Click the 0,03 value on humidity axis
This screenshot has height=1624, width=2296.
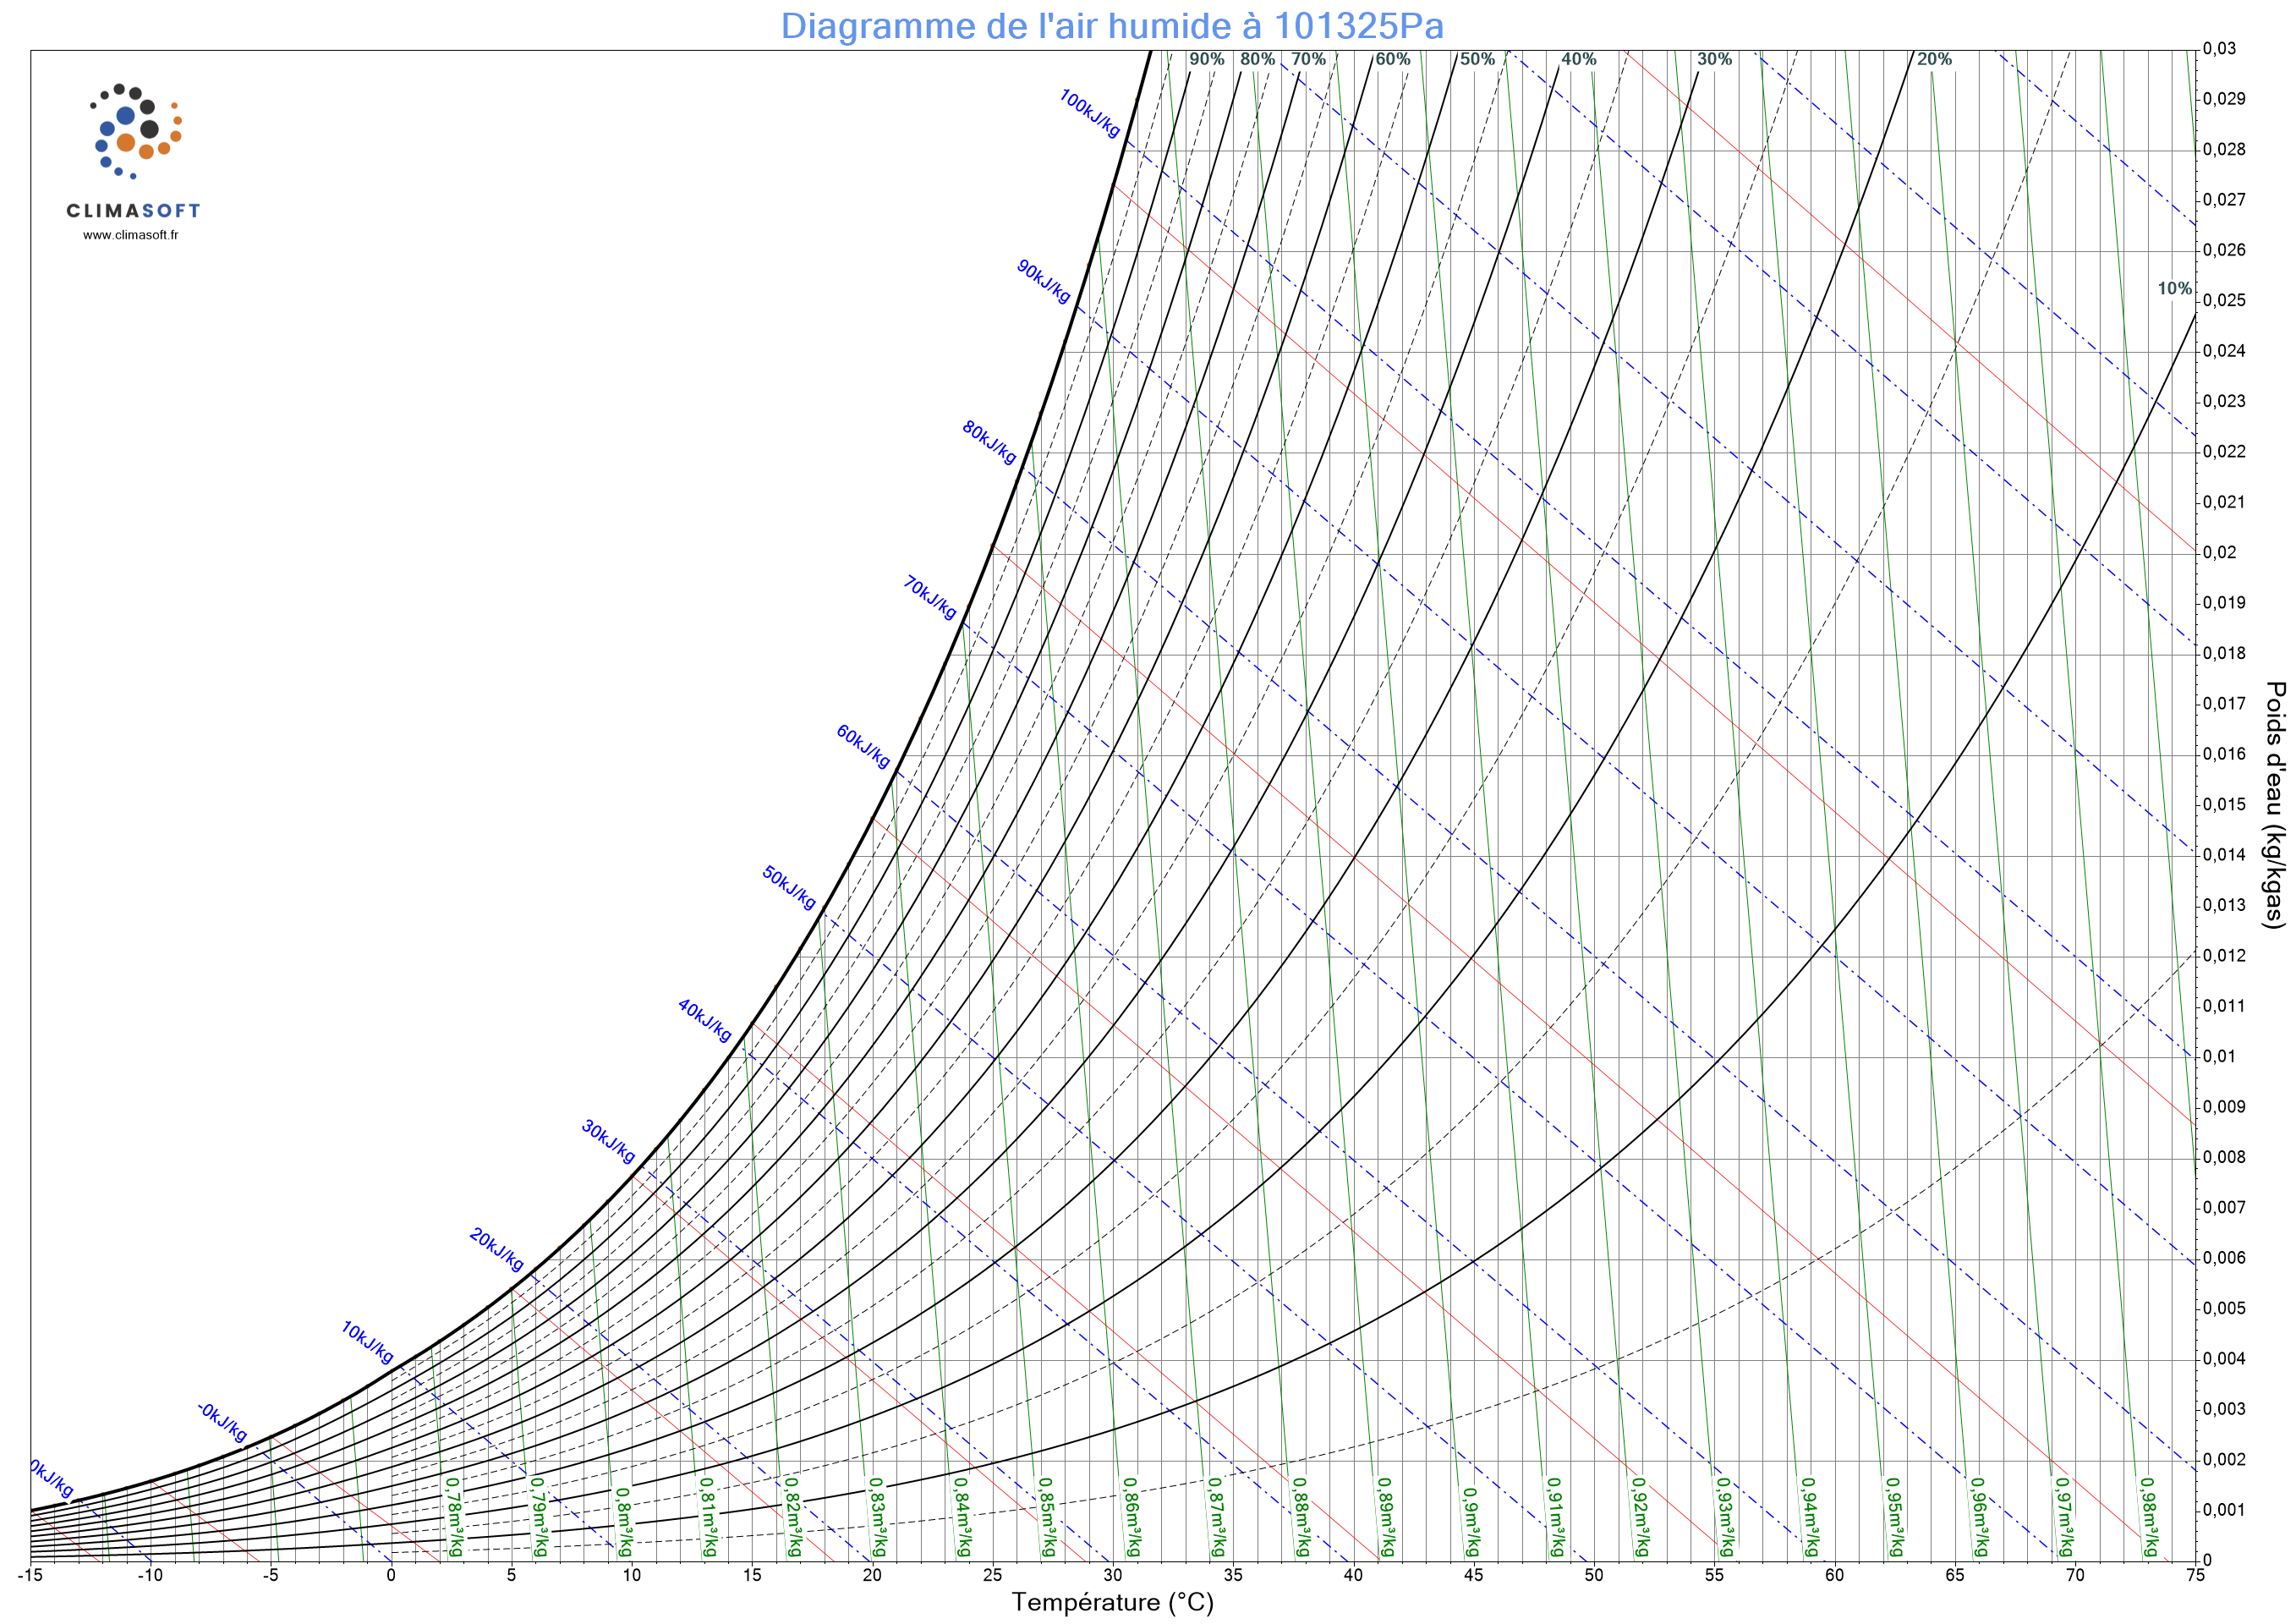2219,49
